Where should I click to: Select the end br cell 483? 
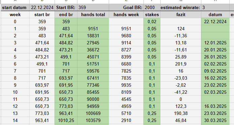[66, 29]
